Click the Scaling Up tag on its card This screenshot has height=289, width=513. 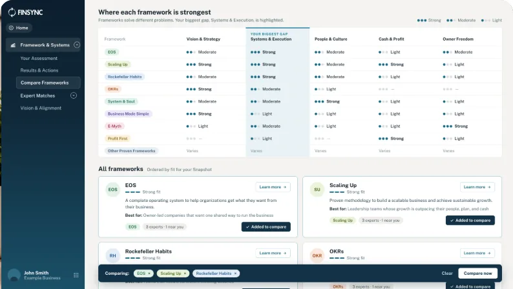pos(342,221)
